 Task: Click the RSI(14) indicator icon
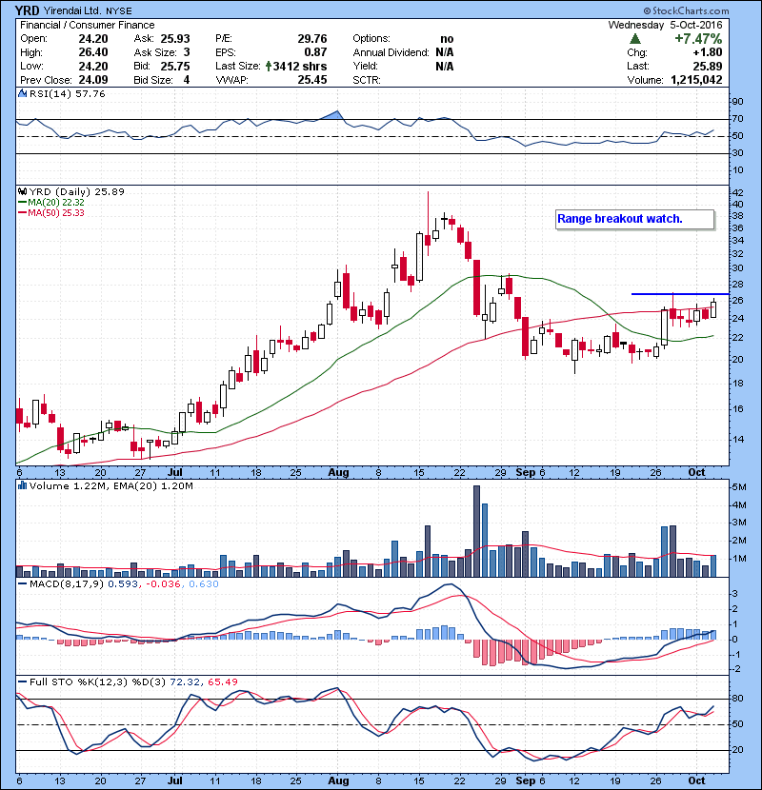coord(22,93)
